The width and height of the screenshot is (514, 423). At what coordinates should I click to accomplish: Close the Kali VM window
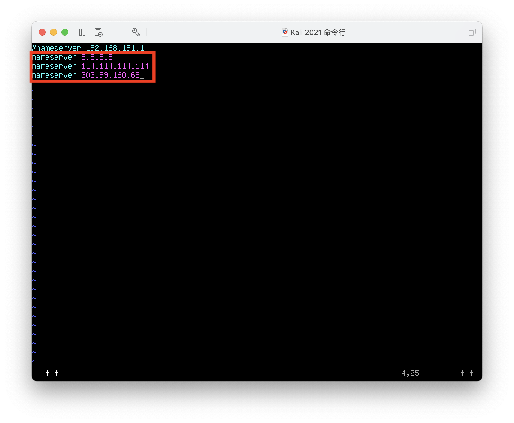click(x=42, y=32)
